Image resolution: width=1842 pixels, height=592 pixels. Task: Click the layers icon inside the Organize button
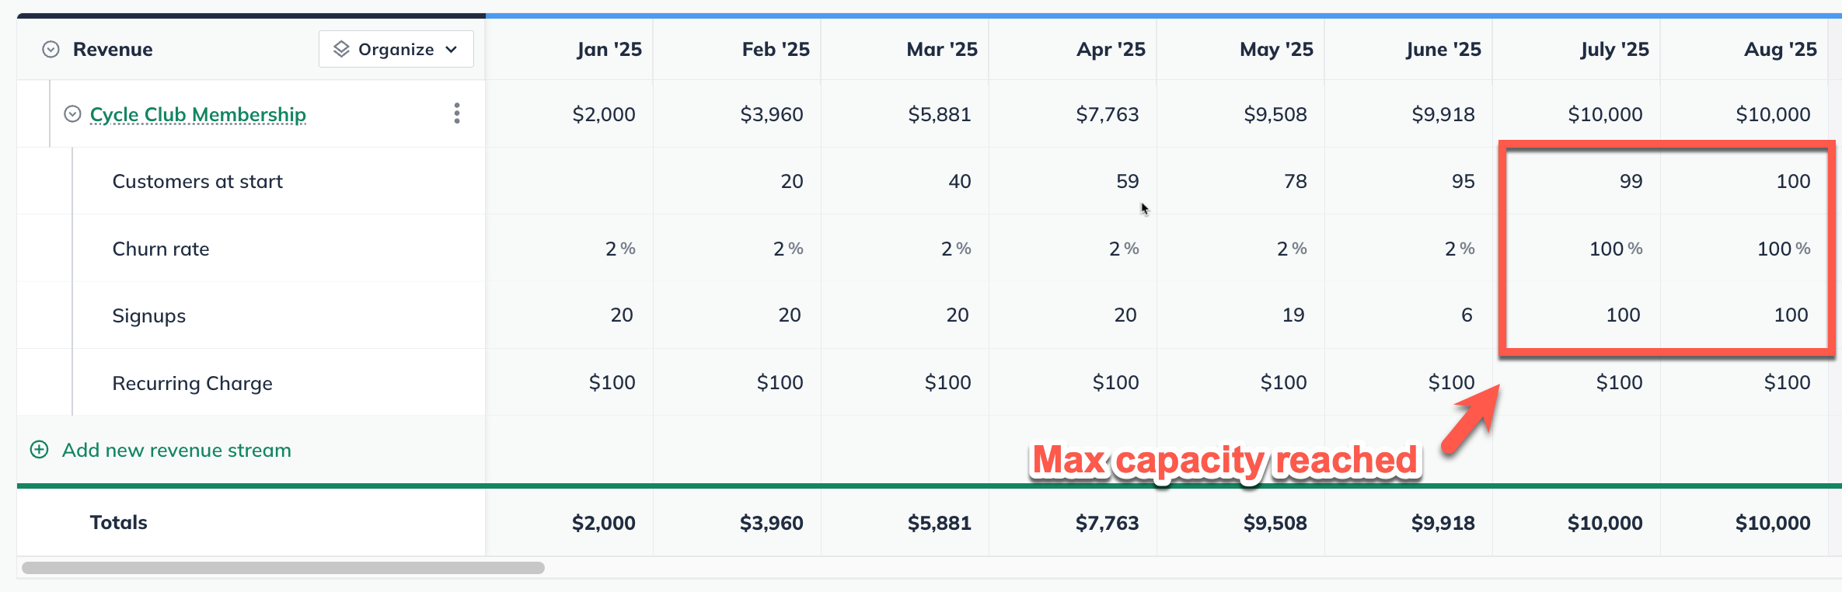340,48
